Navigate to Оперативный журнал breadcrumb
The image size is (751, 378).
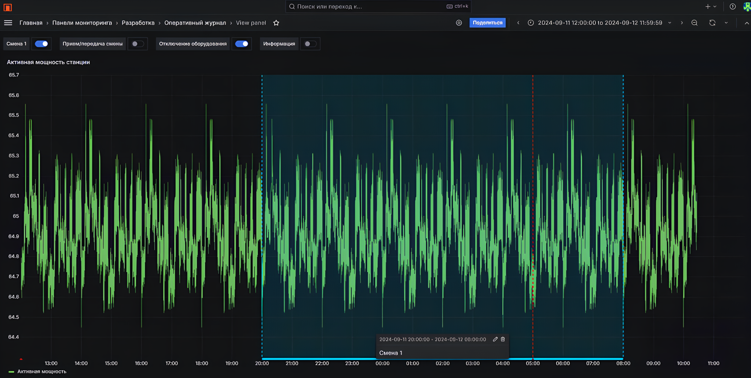point(195,23)
